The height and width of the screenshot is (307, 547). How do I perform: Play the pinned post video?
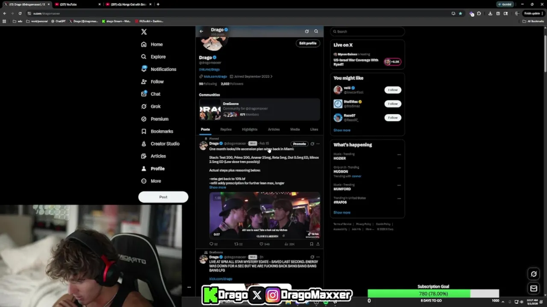(x=265, y=215)
